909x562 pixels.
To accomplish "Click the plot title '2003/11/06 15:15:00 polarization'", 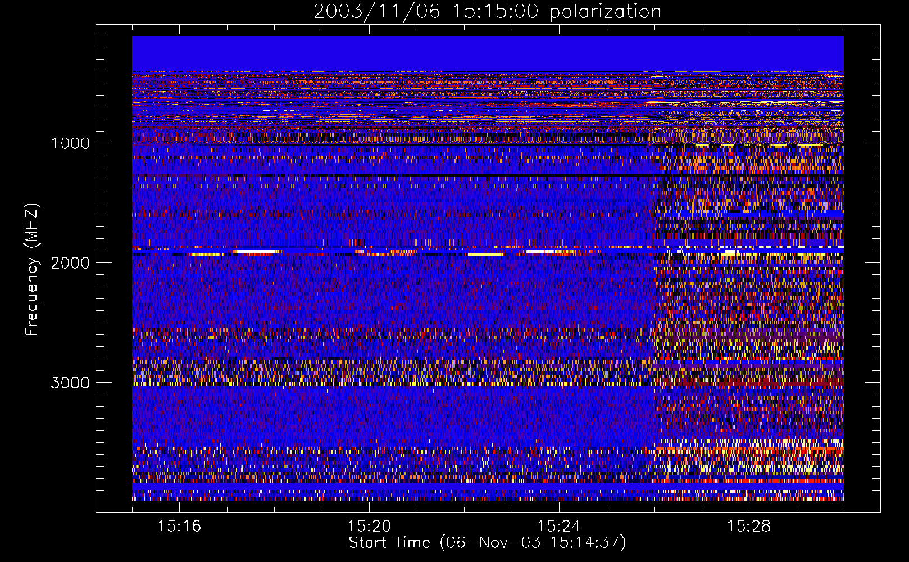I will (487, 11).
